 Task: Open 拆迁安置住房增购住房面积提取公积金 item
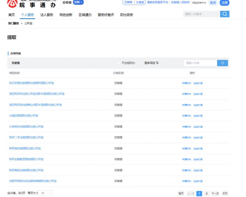32,83
